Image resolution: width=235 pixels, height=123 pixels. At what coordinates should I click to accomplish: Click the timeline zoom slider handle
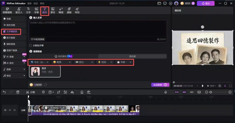[211, 92]
